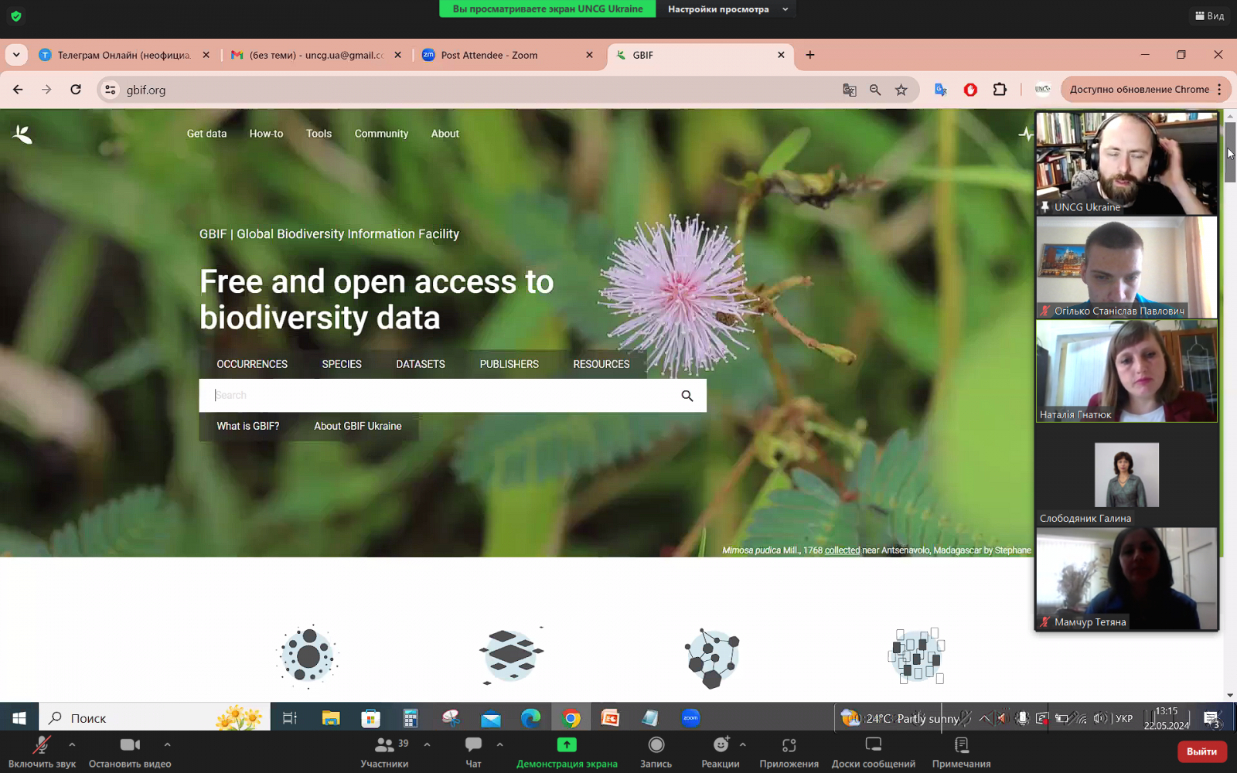This screenshot has width=1237, height=773.
Task: Select the OCCURRENCES search tab
Action: coord(252,364)
